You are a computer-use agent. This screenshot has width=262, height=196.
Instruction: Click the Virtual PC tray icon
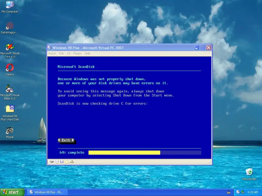click(238, 192)
